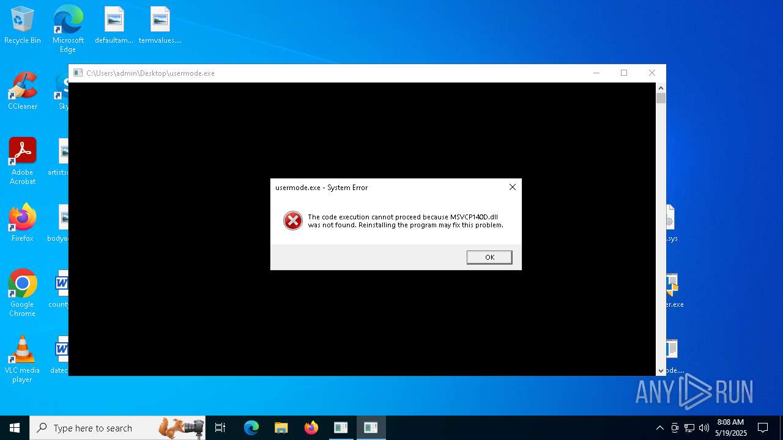The height and width of the screenshot is (440, 783).
Task: Click the tray icon left of network
Action: 675,428
